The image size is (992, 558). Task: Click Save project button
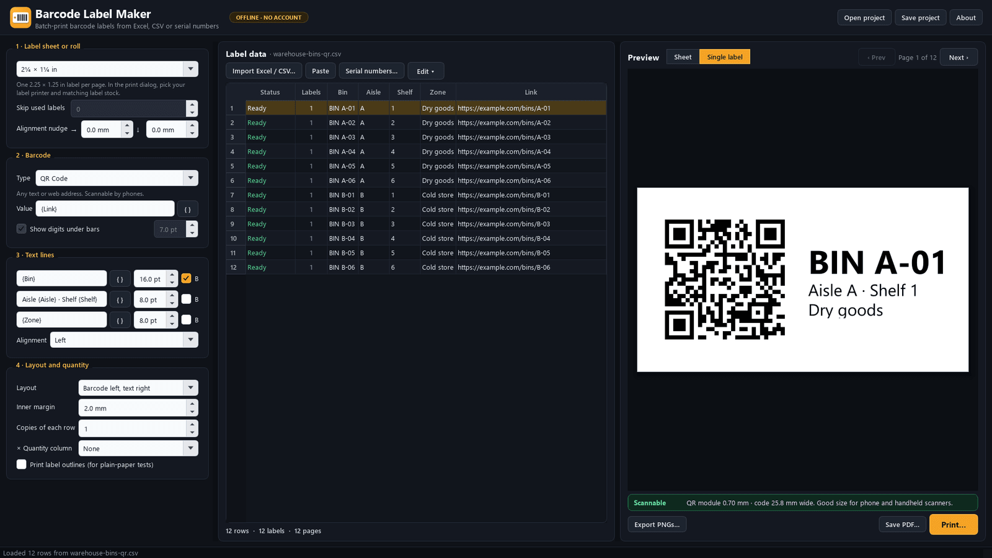(921, 17)
